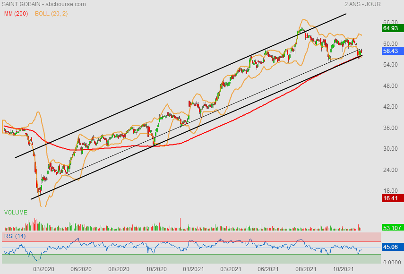Click the RSI overbought red zone band
This screenshot has width=404, height=274.
click(x=191, y=237)
